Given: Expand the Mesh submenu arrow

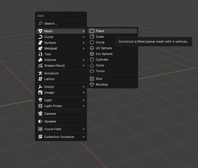Looking at the screenshot, I should (84, 31).
